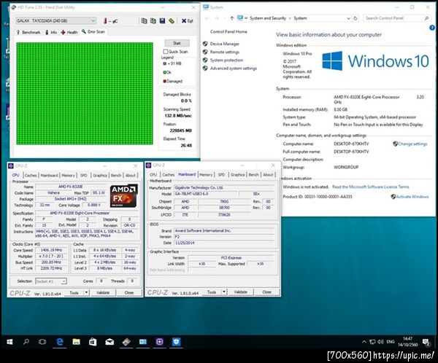Click the taskbar search magnifier icon

tap(26, 342)
